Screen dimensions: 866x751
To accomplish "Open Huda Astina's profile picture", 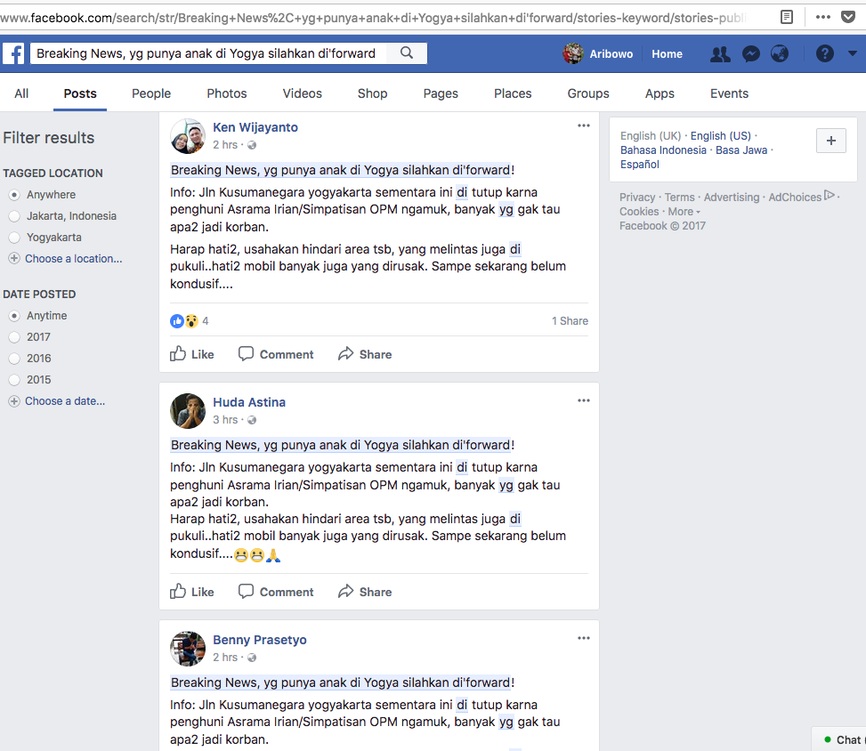I will (188, 411).
